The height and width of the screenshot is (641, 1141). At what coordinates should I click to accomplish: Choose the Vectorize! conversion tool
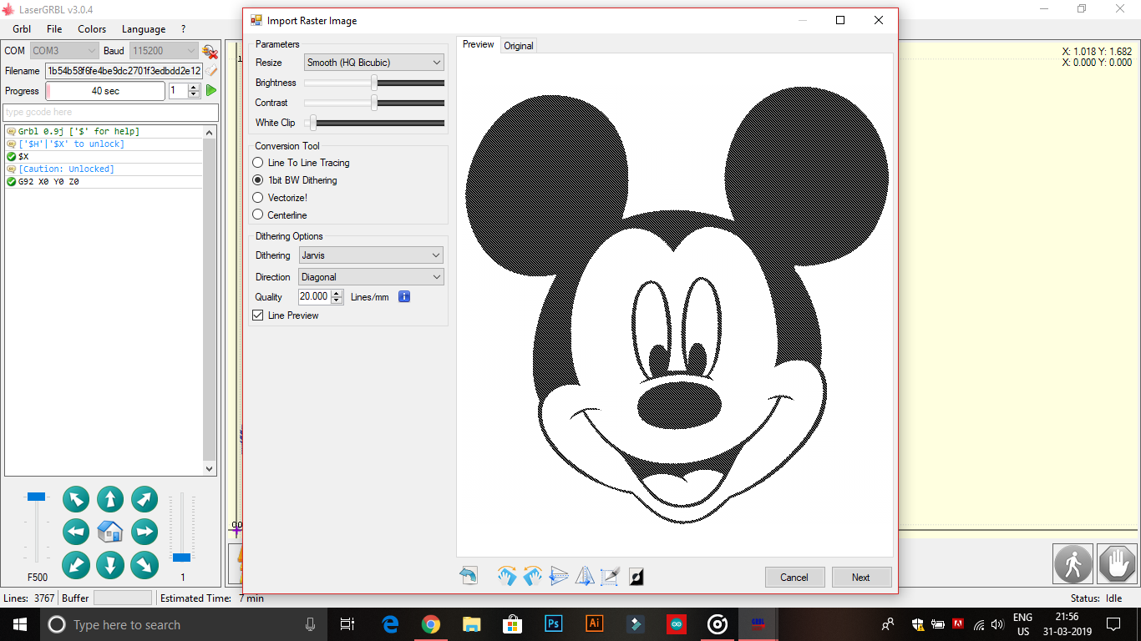[258, 197]
